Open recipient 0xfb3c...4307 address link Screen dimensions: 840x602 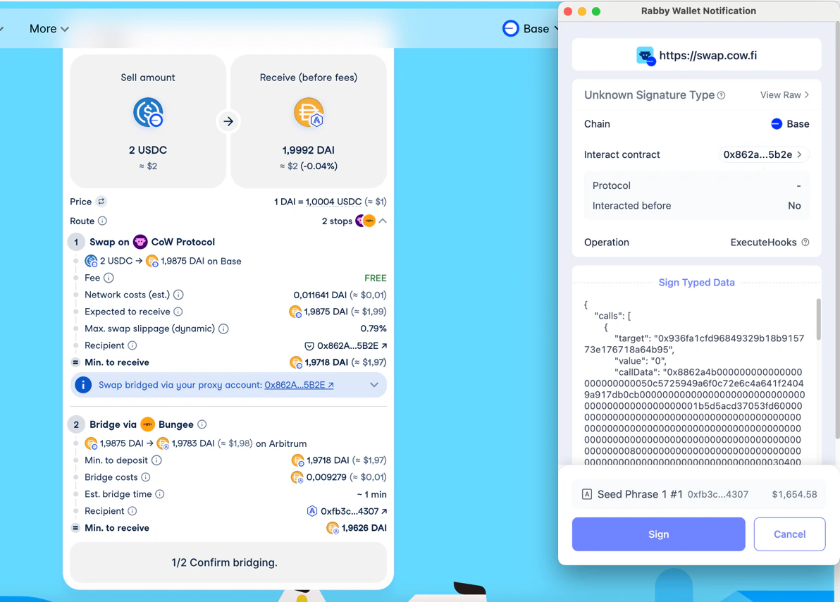click(x=354, y=511)
